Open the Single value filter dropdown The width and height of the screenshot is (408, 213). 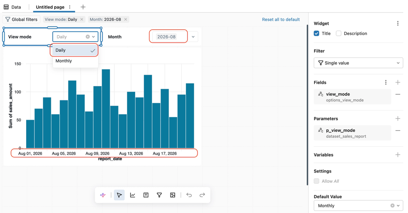click(358, 63)
